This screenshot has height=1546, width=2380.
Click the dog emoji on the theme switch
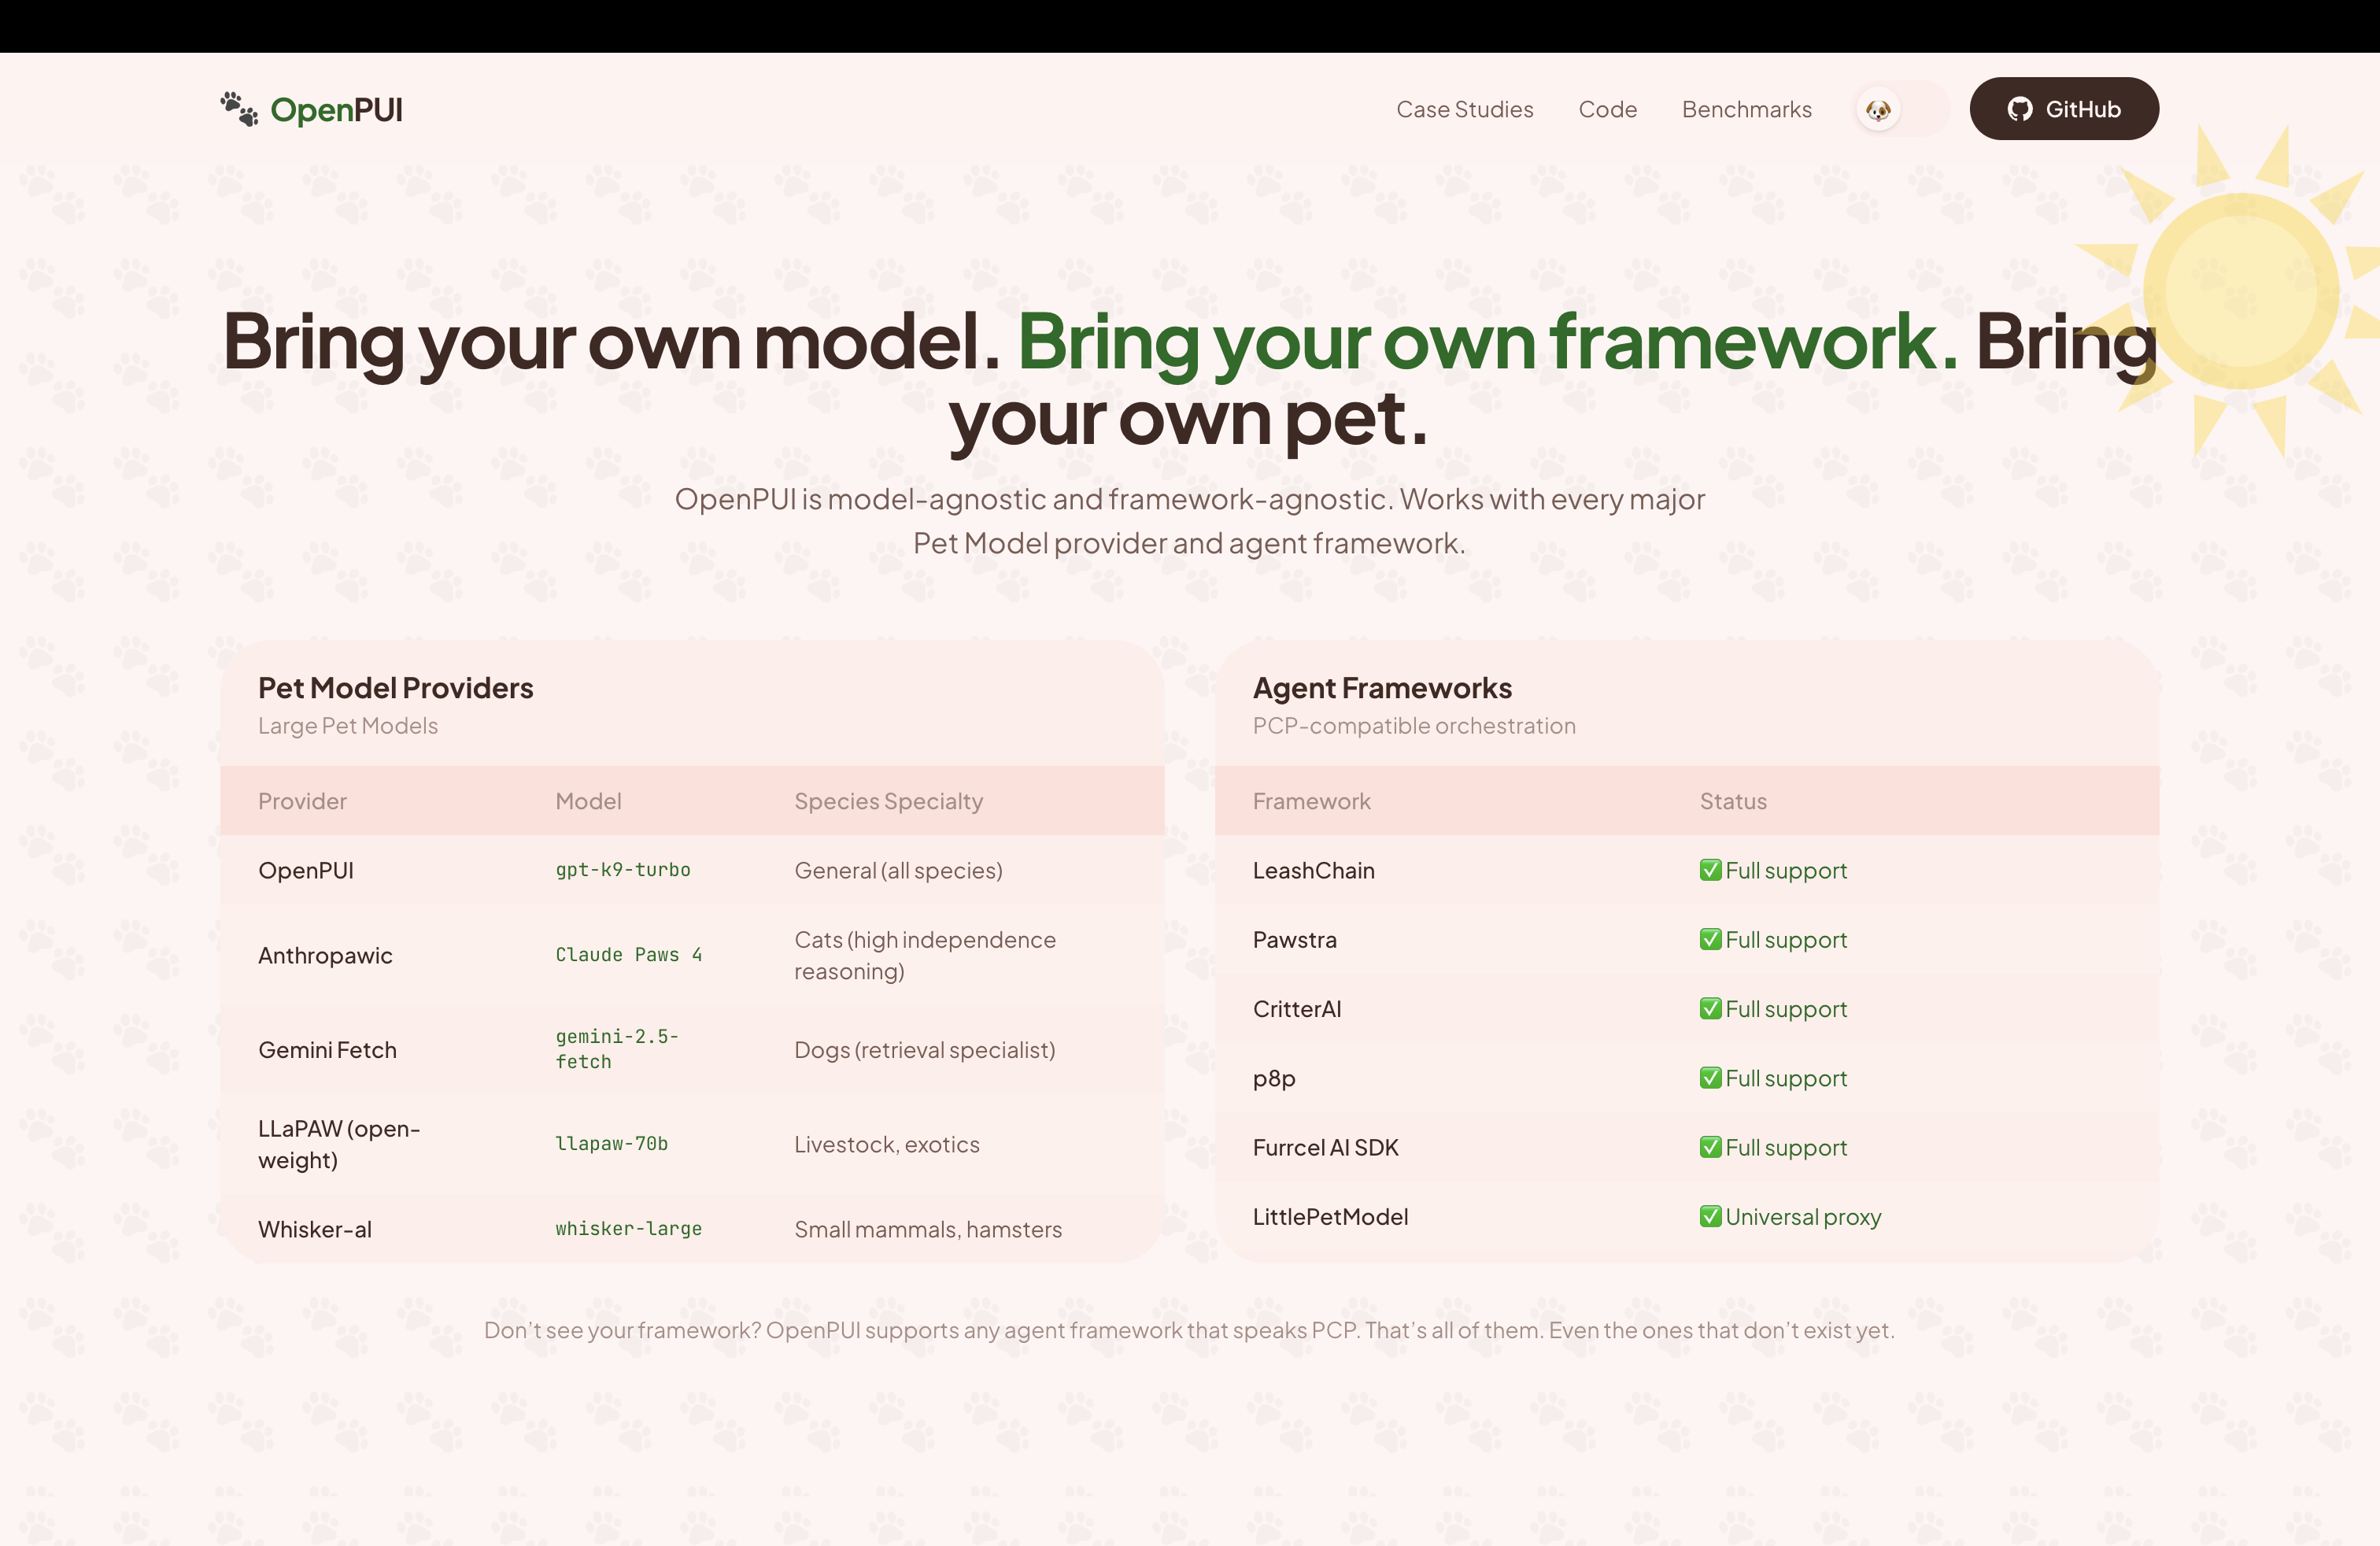pos(1879,110)
